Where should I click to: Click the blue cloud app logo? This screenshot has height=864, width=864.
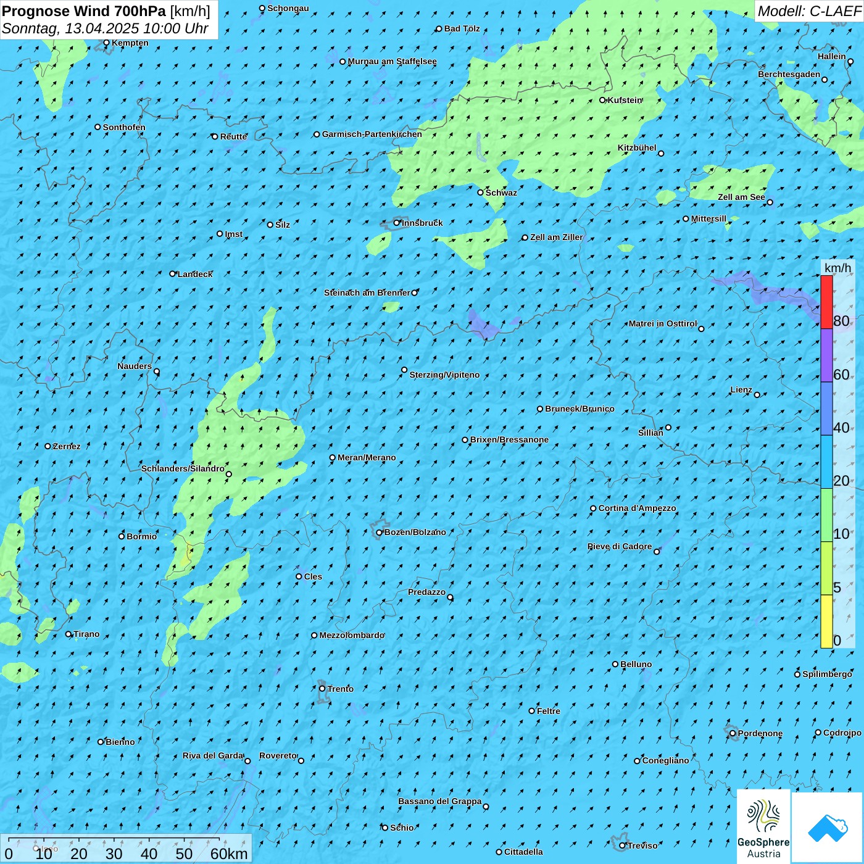tap(827, 828)
